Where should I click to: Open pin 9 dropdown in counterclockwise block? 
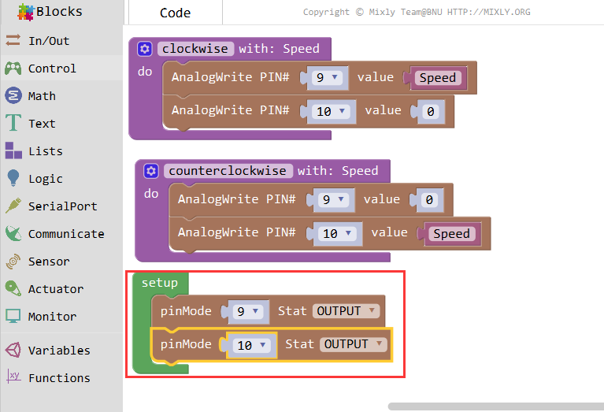tap(333, 199)
